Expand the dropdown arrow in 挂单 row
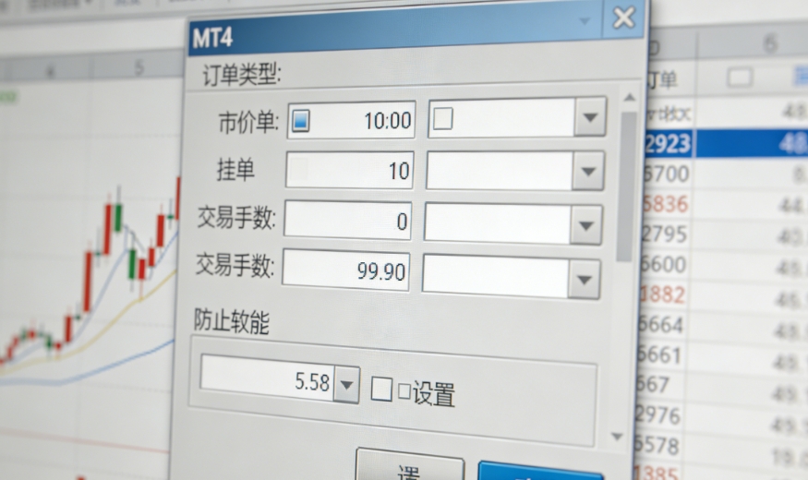The height and width of the screenshot is (480, 808). (x=588, y=172)
